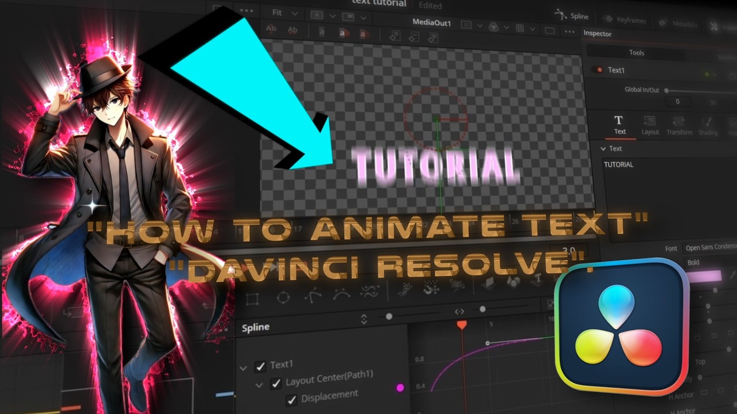This screenshot has width=737, height=414.
Task: Click the Text1 node name in Inspector
Action: 616,70
